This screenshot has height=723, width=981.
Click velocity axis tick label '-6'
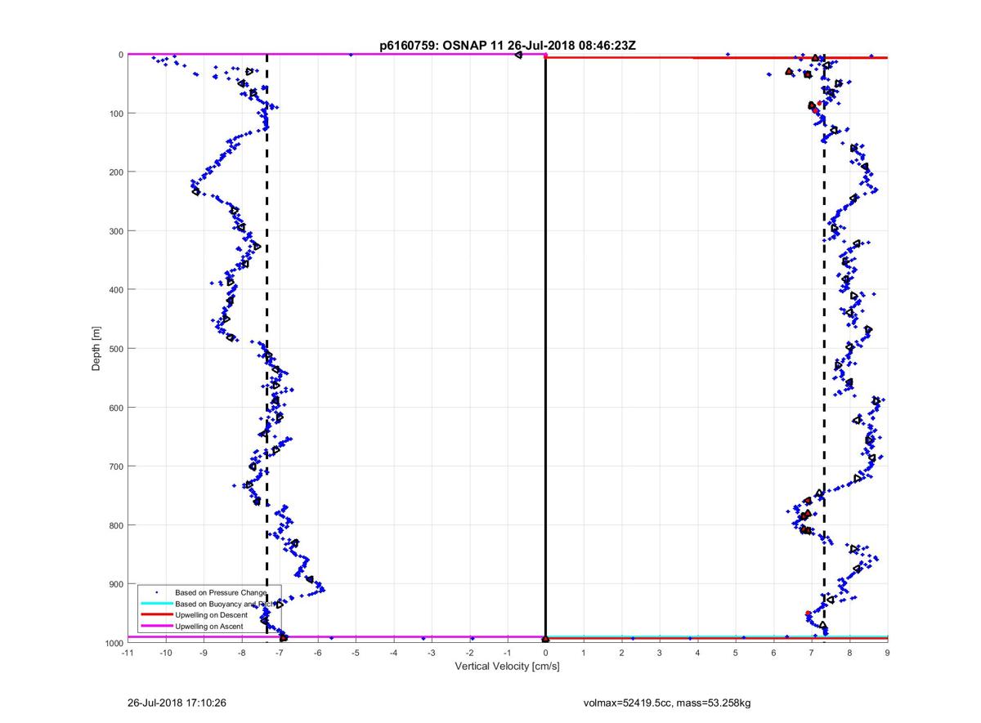(x=317, y=653)
